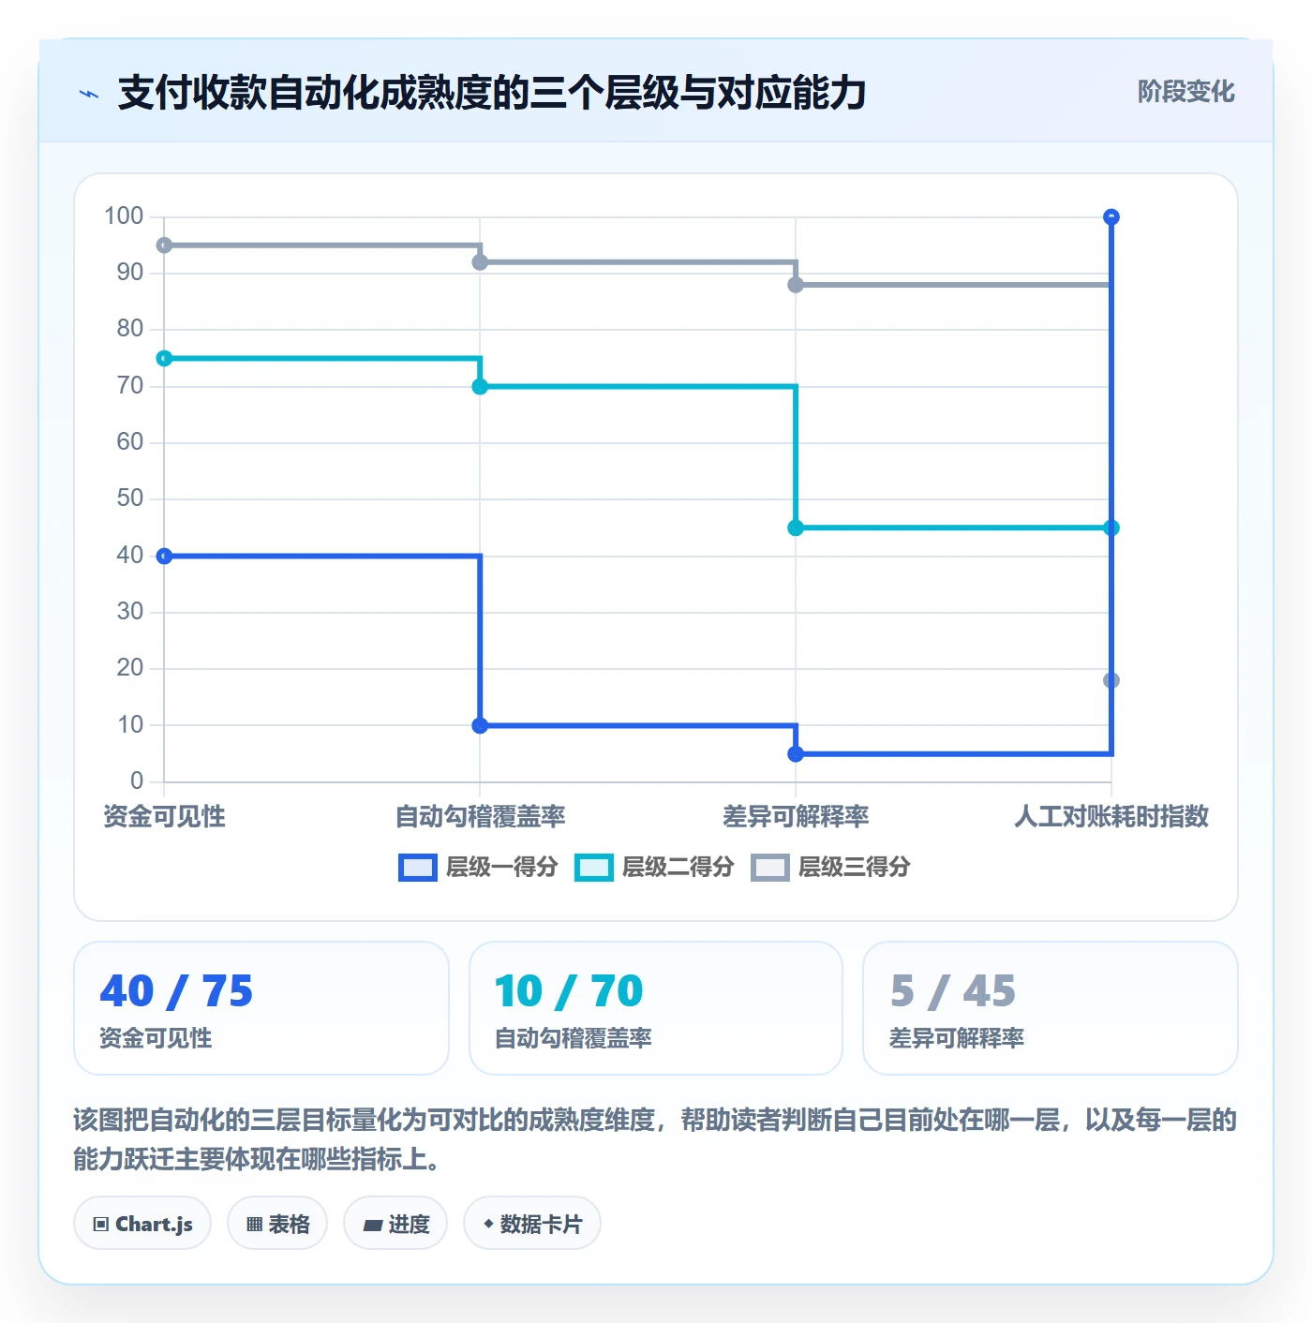Click the cyan 层级二 point at 人工对账耗时指数
This screenshot has width=1312, height=1323.
(1111, 528)
